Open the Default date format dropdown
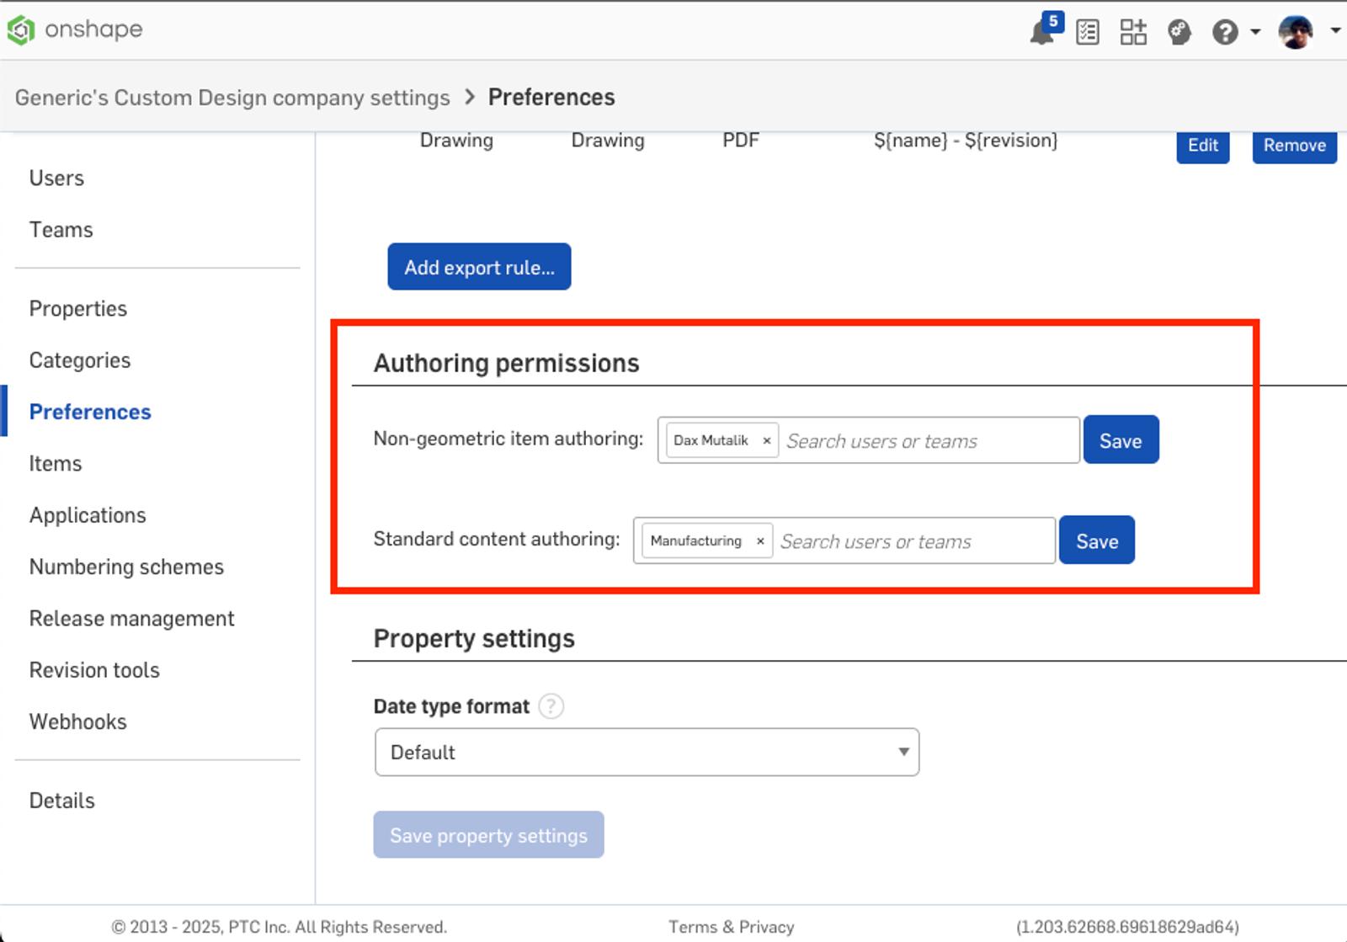The height and width of the screenshot is (942, 1347). pos(646,752)
